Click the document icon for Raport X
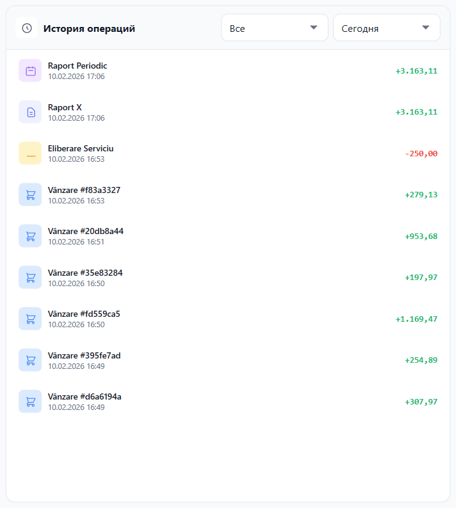Screen dimensions: 456x508 (30, 112)
